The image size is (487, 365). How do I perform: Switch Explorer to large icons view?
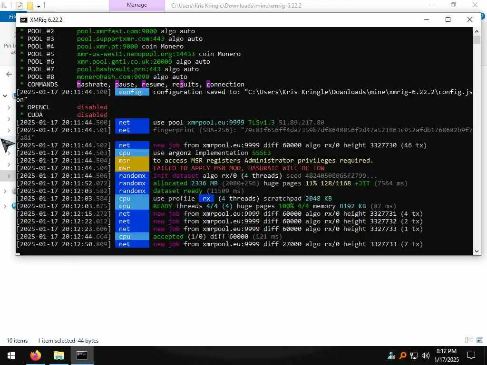pos(480,340)
